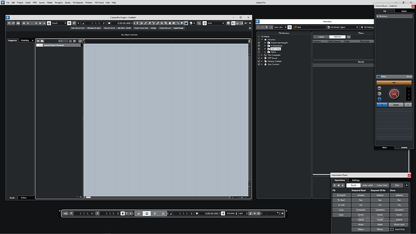416x234 pixels.
Task: Click the Redo icon in project toolbar
Action: (x=13, y=23)
